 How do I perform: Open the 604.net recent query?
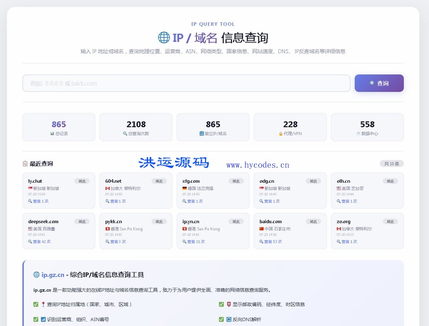[x=136, y=191]
